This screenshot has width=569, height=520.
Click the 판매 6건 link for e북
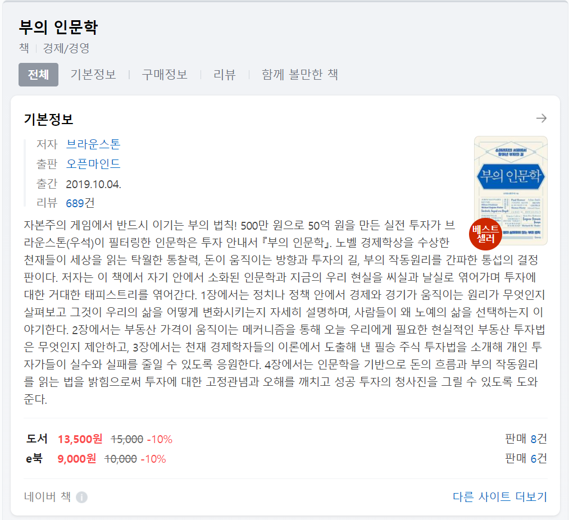pos(526,458)
